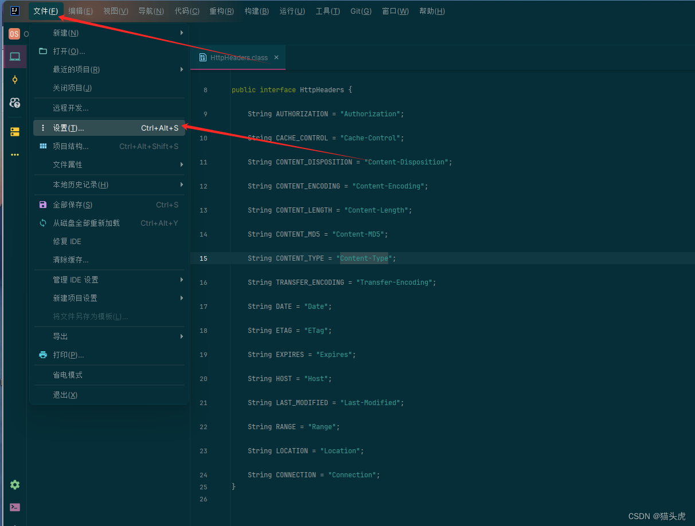Click CACHE_CONTROL constant on line 10
Viewport: 695px width, 526px height.
[302, 138]
